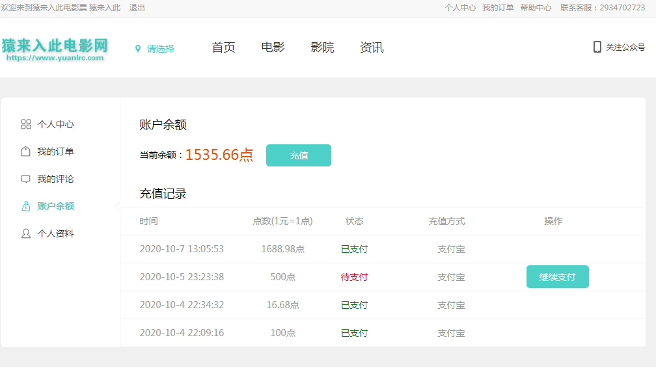Click 支付宝 method in the 100点 row
This screenshot has height=368, width=656.
(451, 334)
